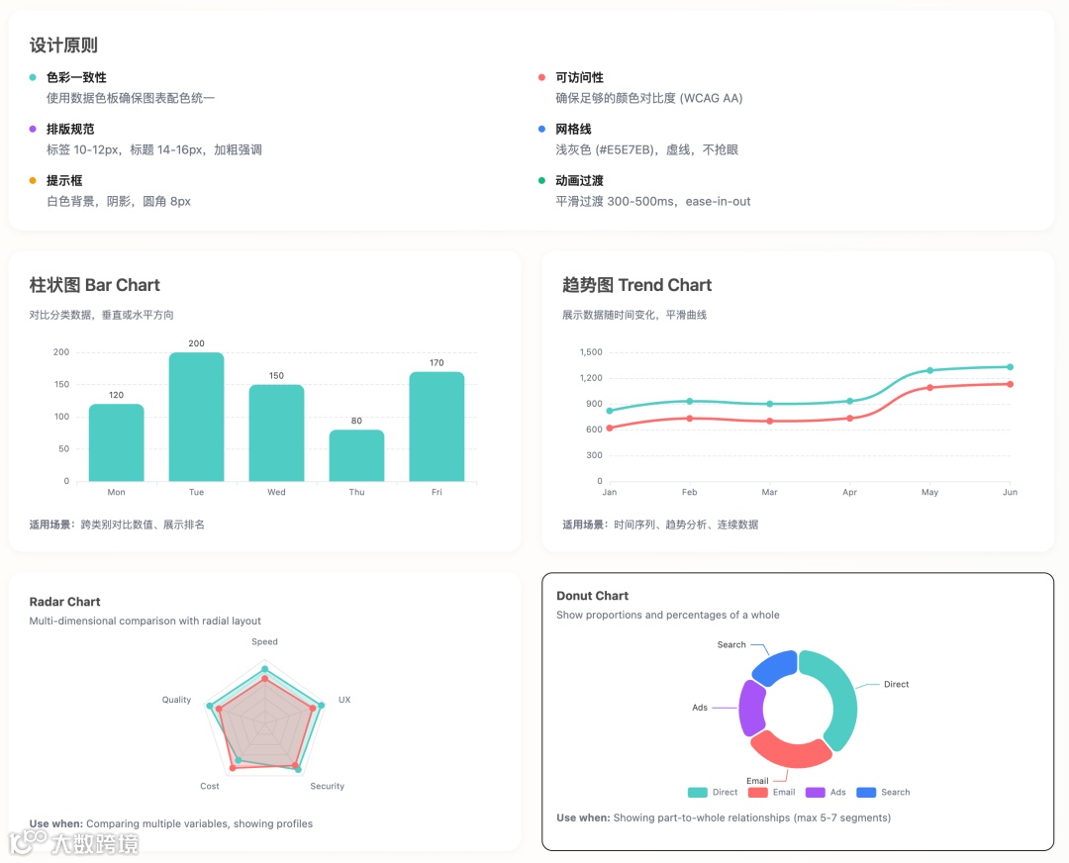
Task: Click the 动画过渡 principle title
Action: pos(579,181)
